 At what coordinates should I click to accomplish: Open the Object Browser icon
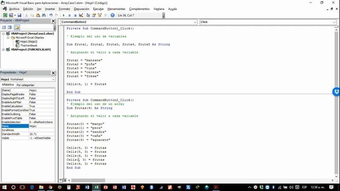pos(100,15)
